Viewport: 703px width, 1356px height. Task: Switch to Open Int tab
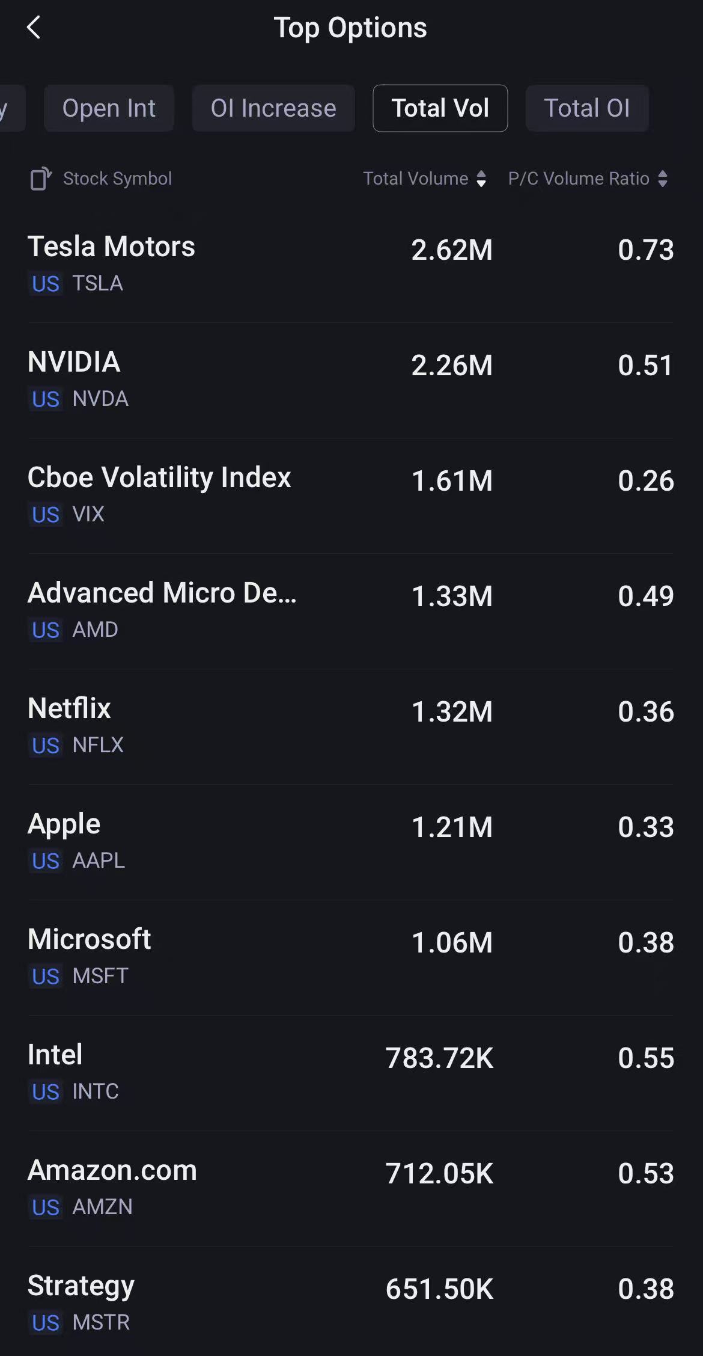pos(109,108)
